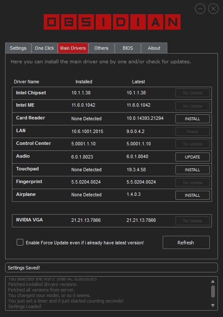Click the log scrollbar up arrow
223x317 pixels.
pos(213,281)
